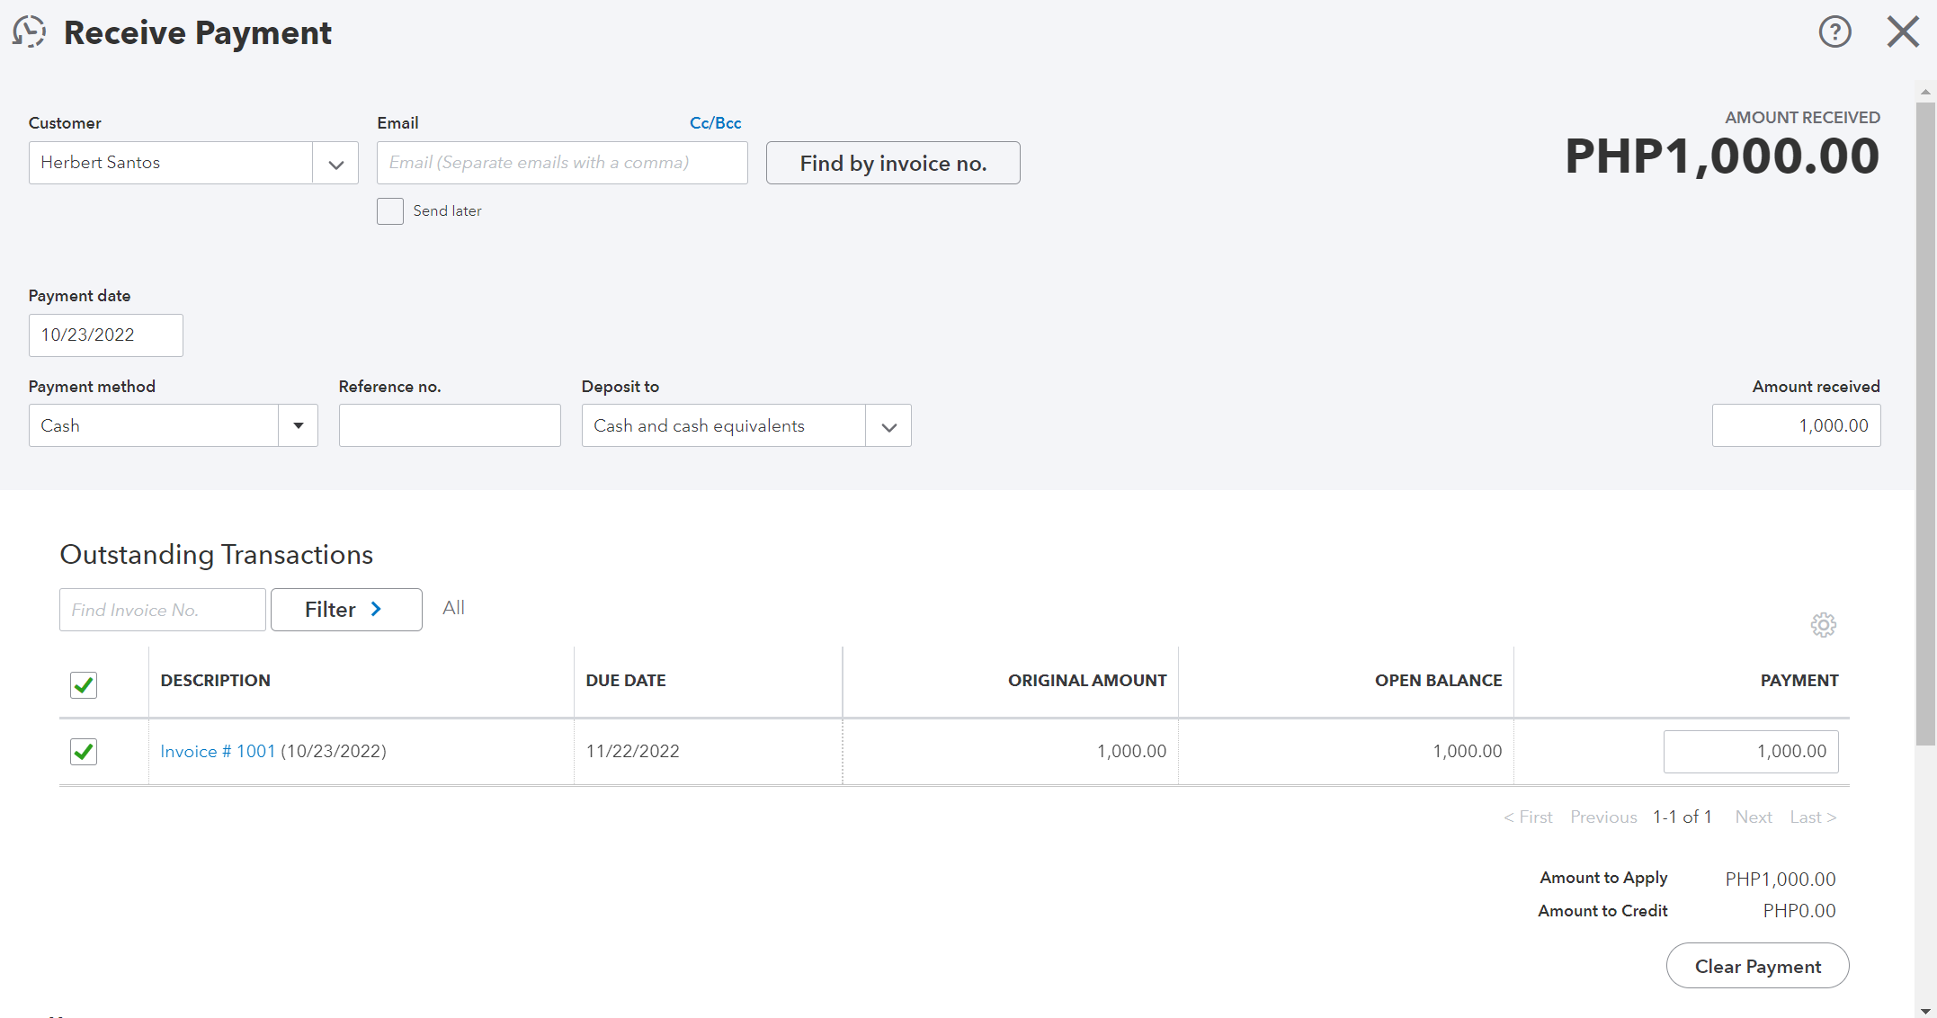This screenshot has width=1937, height=1018.
Task: Click the Filter arrow button
Action: [x=346, y=610]
